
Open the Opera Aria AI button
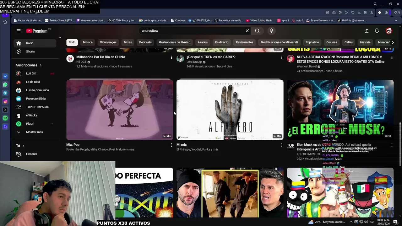397,13
